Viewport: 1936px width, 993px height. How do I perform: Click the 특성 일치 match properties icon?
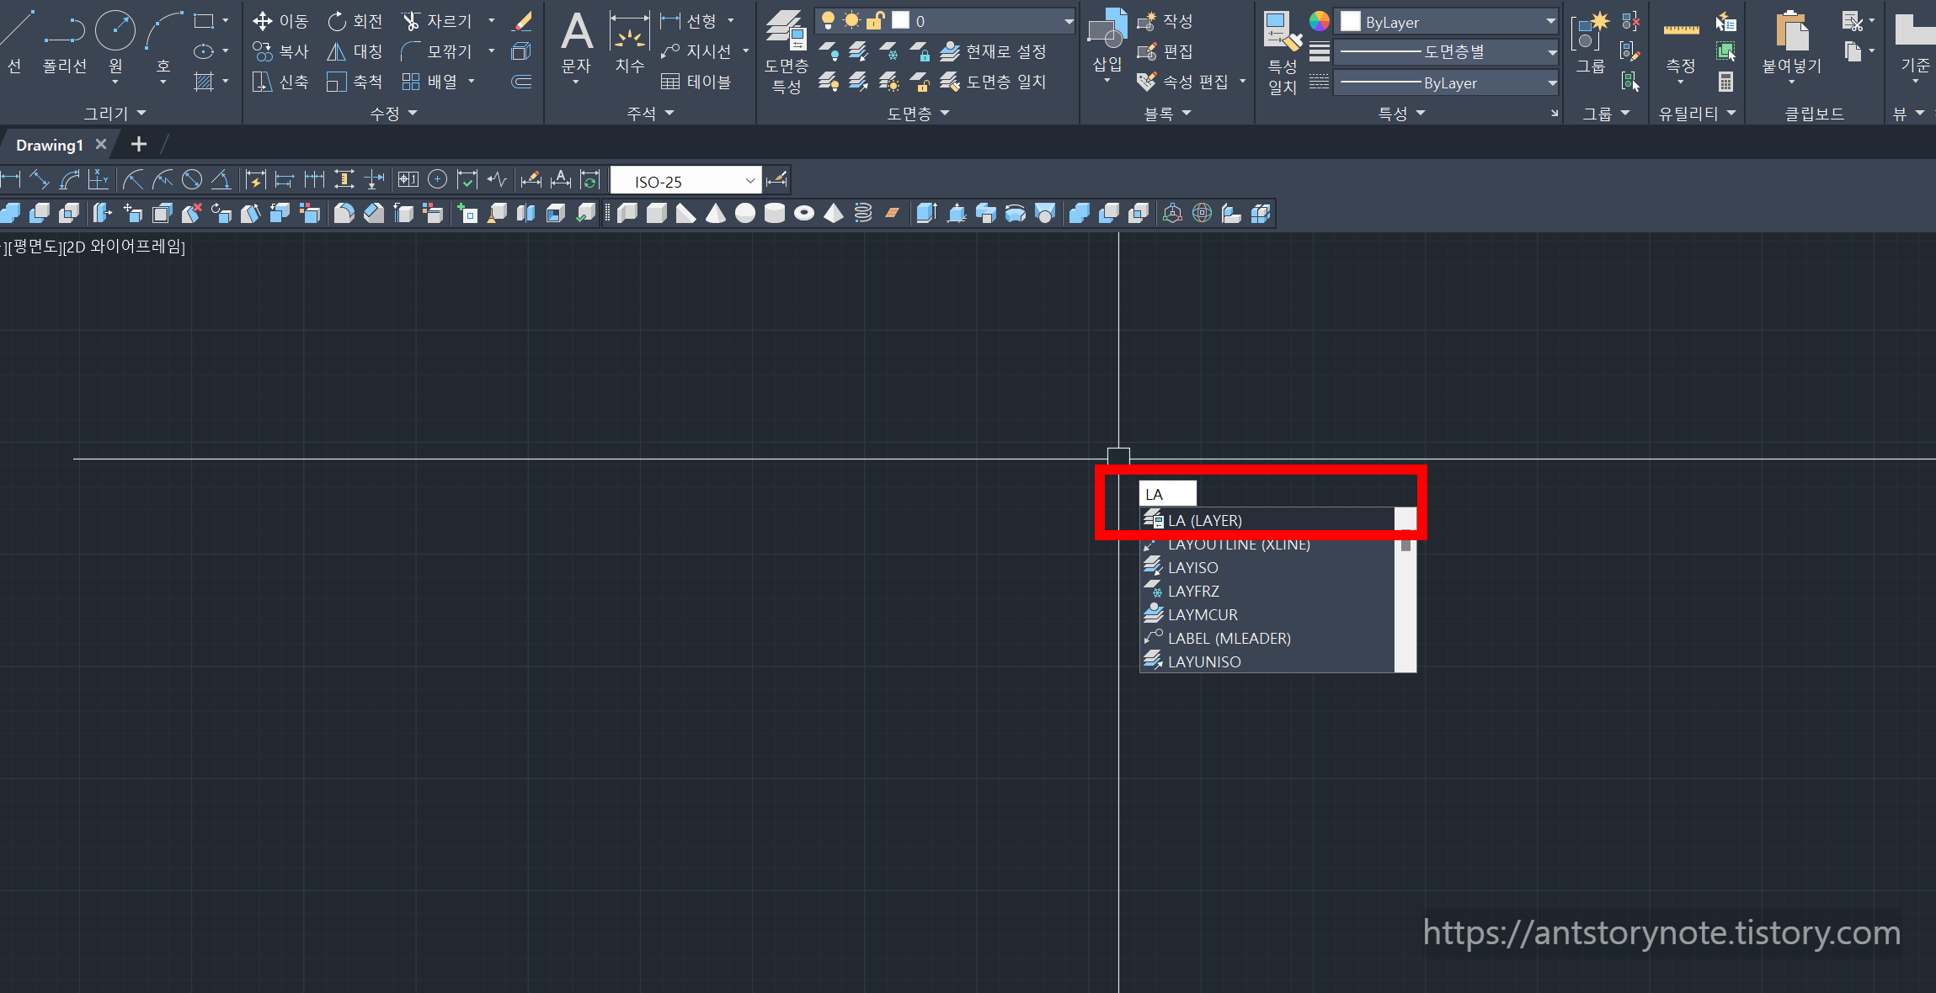click(1283, 32)
